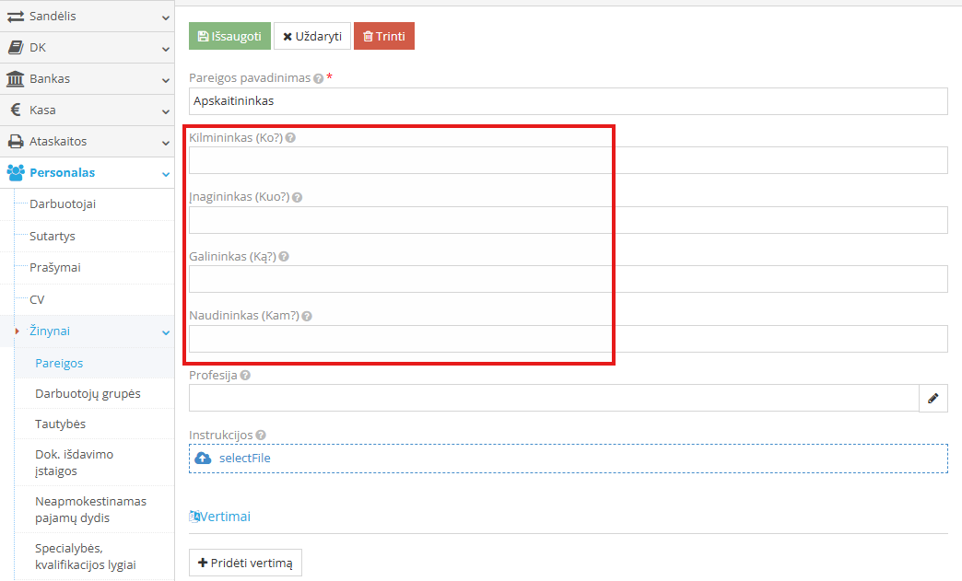Click the Bankas building icon

[x=16, y=78]
